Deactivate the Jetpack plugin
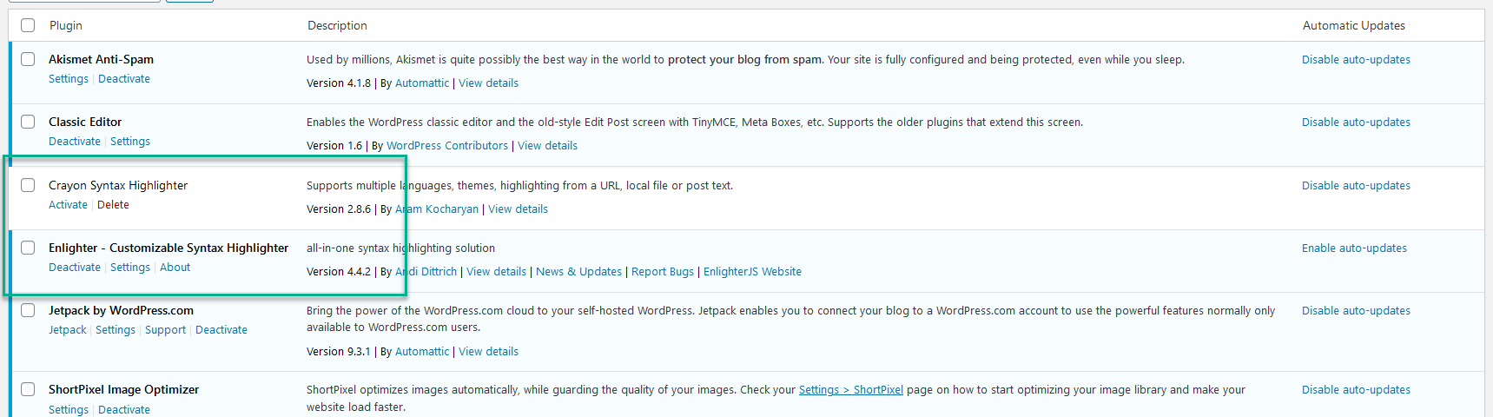The width and height of the screenshot is (1493, 417). (221, 330)
